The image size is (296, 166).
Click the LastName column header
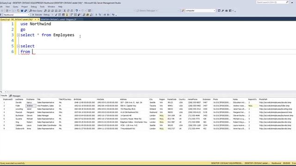[19, 100]
